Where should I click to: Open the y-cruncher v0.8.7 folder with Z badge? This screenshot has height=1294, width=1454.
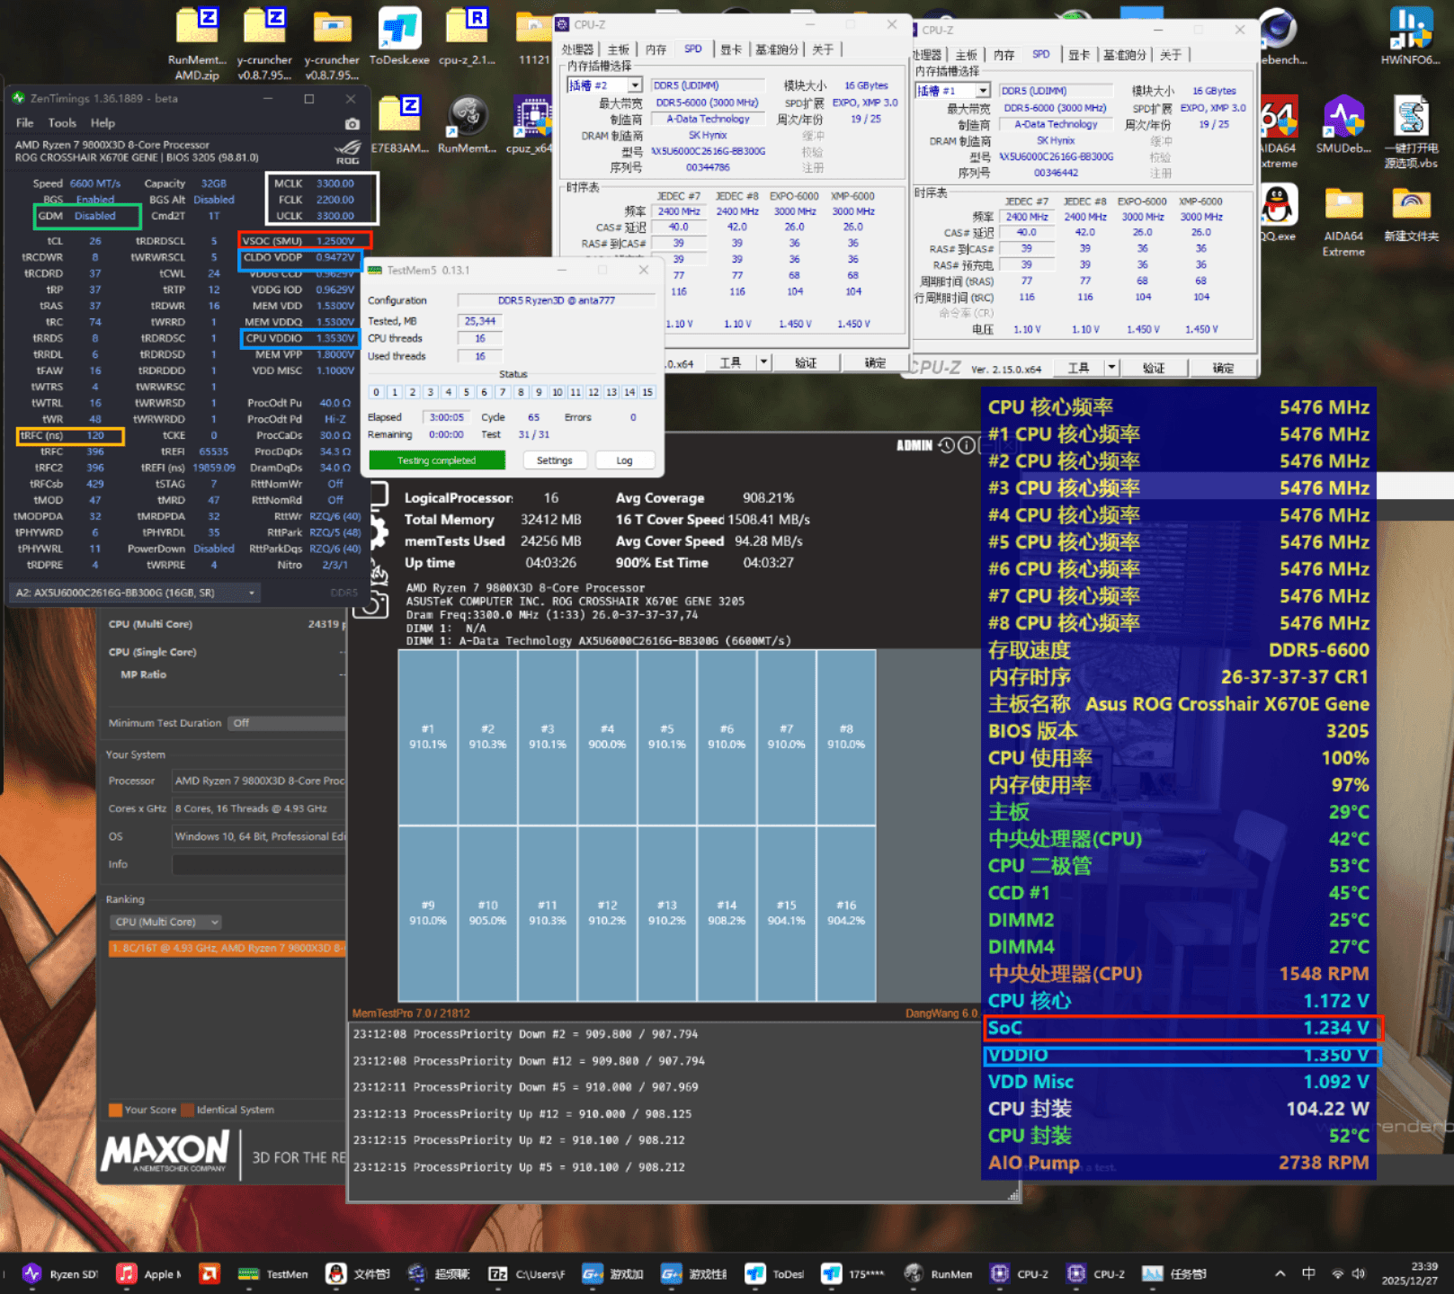coord(264,43)
